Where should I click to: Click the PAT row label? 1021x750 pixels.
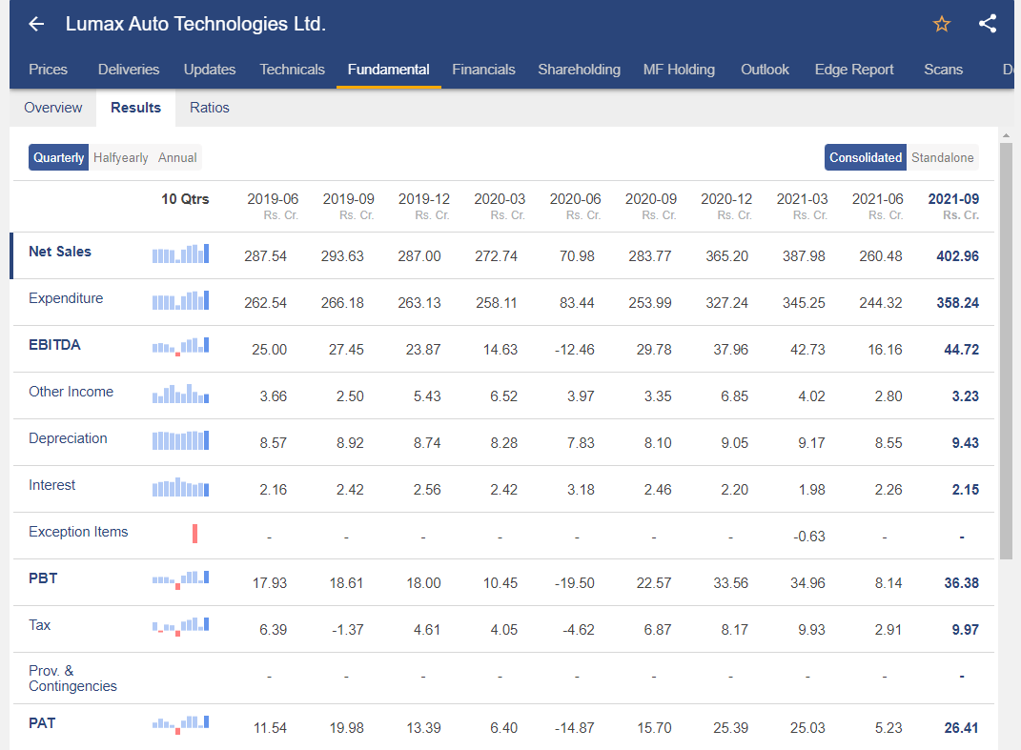click(42, 723)
